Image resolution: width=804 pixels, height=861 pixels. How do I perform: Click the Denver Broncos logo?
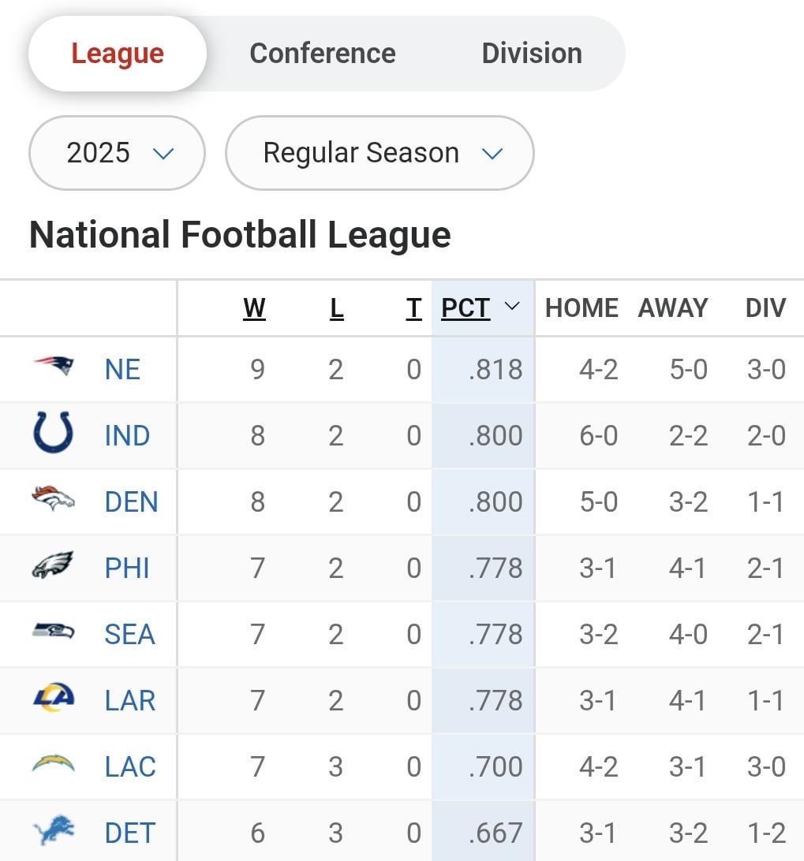click(x=53, y=500)
